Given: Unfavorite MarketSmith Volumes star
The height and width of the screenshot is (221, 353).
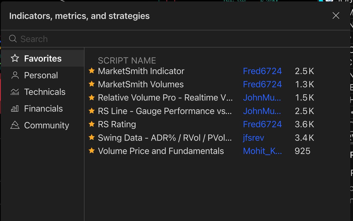Looking at the screenshot, I should 92,84.
